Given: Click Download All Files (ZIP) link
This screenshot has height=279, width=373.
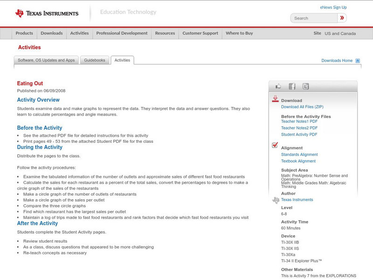Looking at the screenshot, I should pyautogui.click(x=302, y=107).
